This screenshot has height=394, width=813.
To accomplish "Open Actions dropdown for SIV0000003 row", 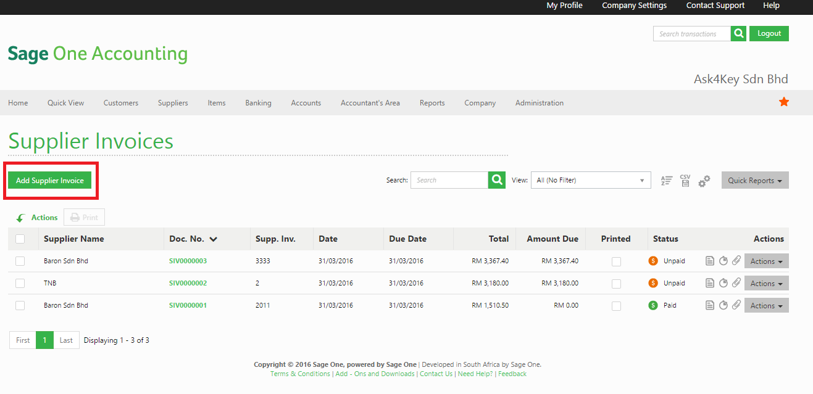I will [766, 261].
